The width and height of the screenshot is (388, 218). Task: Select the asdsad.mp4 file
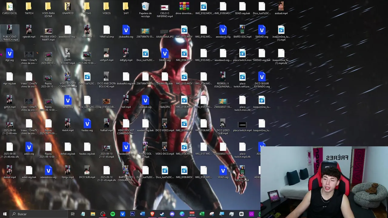pos(281,8)
